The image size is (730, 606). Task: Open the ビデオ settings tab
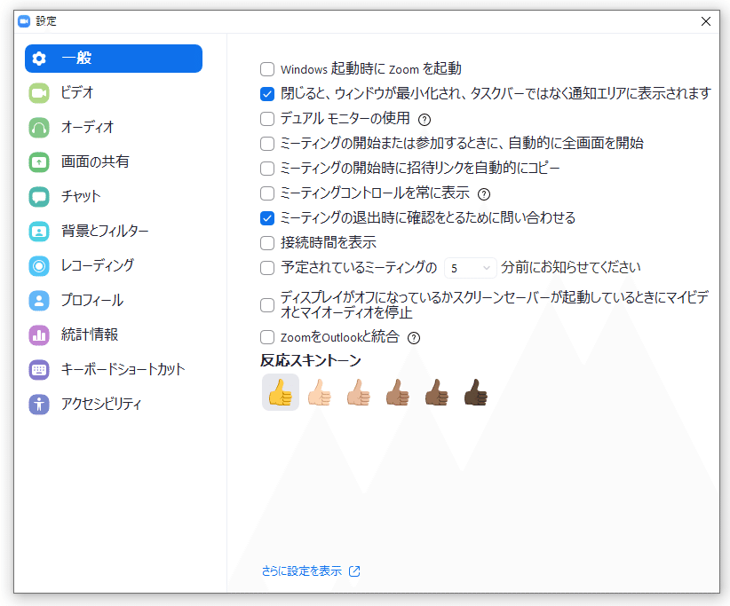(x=114, y=93)
